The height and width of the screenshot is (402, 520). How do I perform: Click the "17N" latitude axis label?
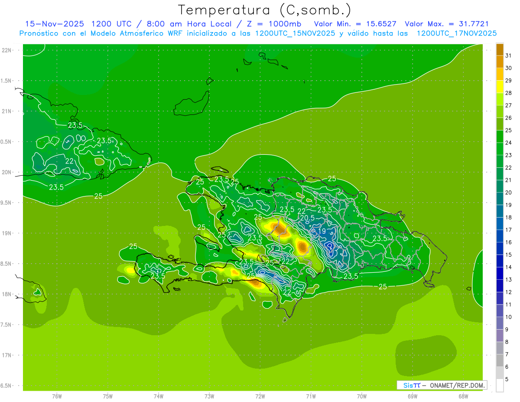[7, 355]
